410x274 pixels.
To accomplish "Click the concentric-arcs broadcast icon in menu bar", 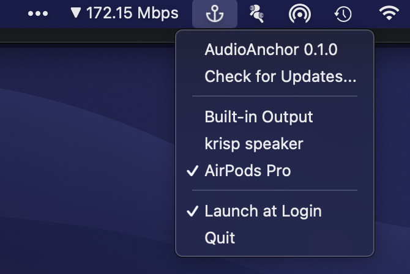I will 300,13.
